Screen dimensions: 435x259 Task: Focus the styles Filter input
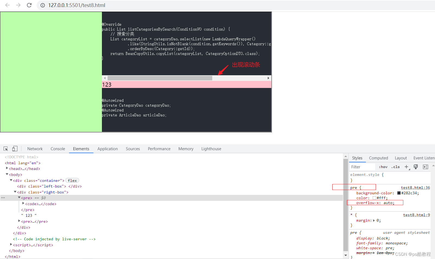click(362, 167)
